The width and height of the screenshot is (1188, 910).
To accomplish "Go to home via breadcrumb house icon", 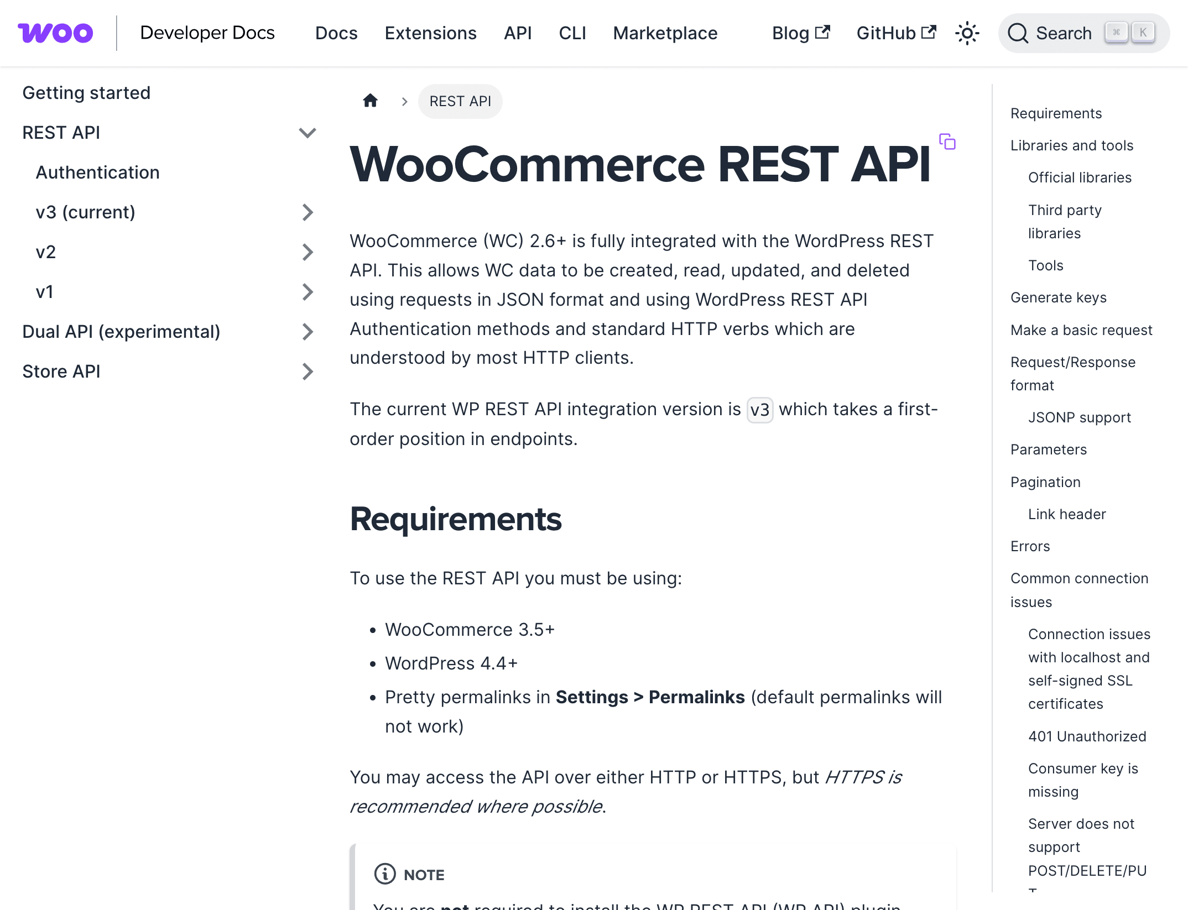I will 370,101.
